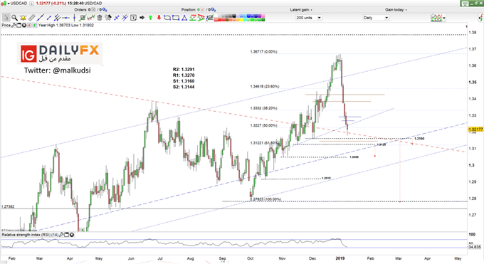Draw a triangle shape

184,18
